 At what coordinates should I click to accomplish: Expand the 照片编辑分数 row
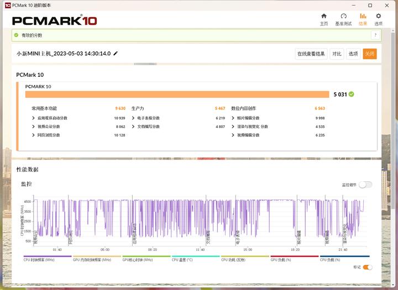(x=233, y=118)
